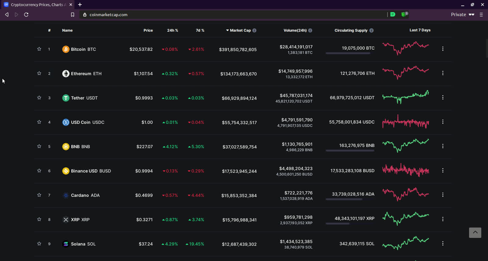Add Bitcoin to watchlist star
Screen dimensions: 488x261
39,49
